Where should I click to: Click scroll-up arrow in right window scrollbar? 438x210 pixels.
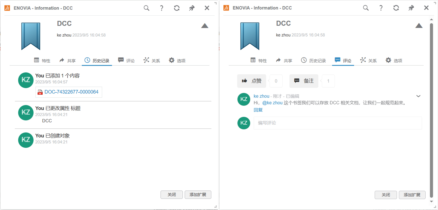[431, 20]
